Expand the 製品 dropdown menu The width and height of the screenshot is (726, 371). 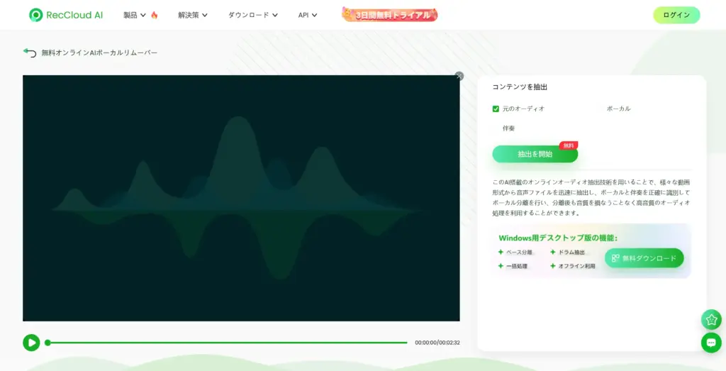point(134,15)
